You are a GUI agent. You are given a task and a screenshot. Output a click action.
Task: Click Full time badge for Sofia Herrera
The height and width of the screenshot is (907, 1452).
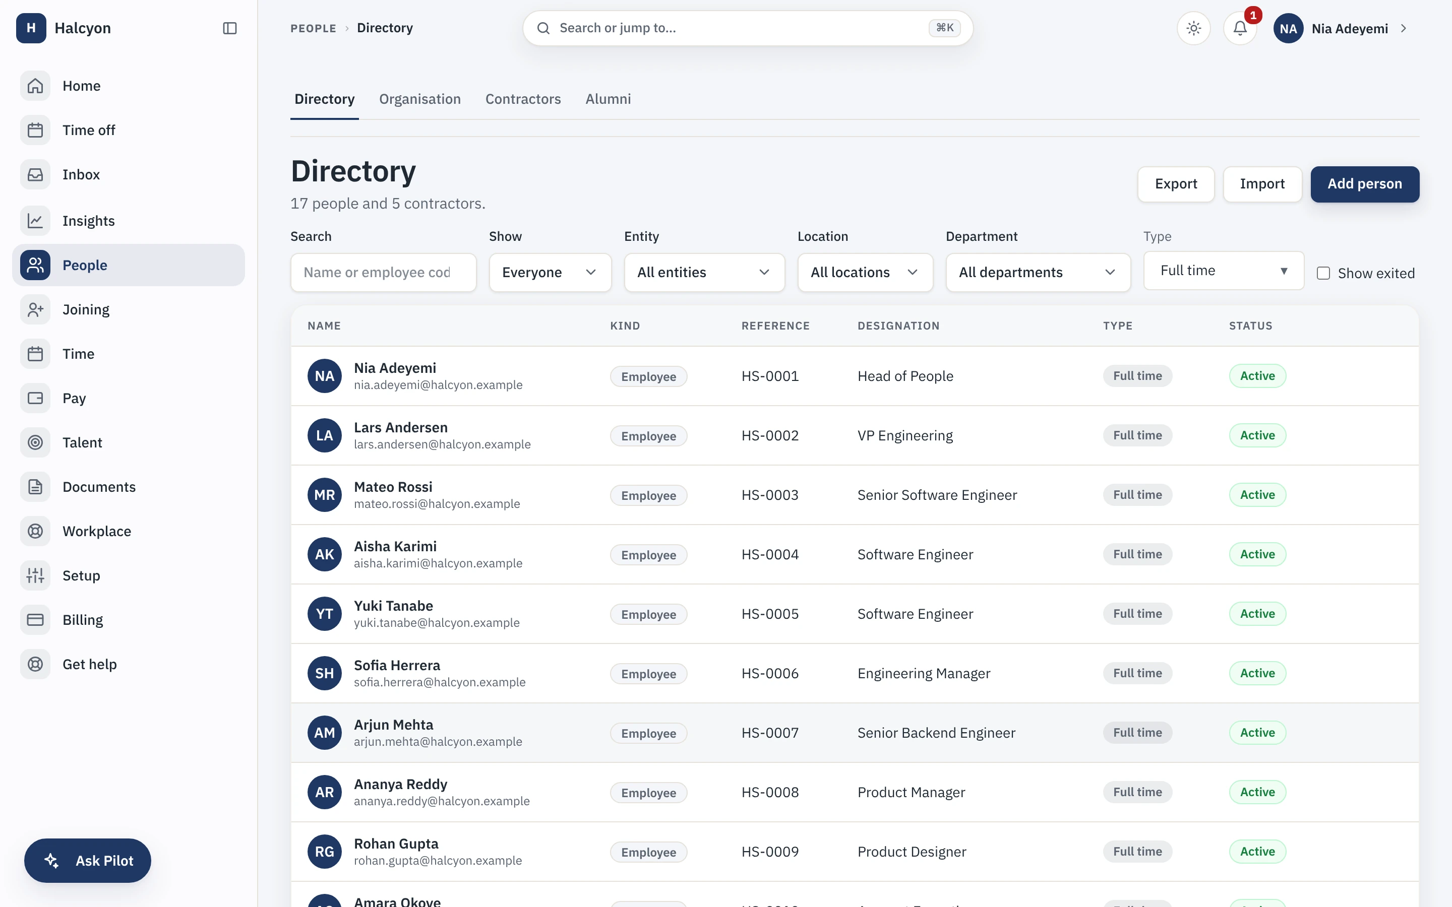[x=1137, y=673]
